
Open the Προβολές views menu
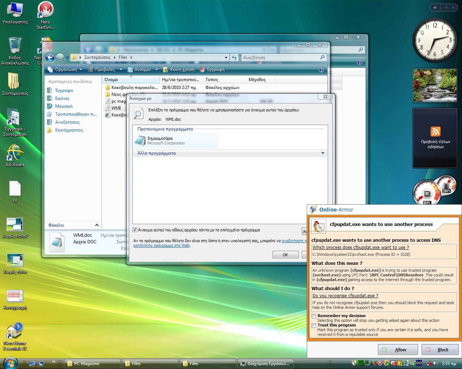coord(102,70)
